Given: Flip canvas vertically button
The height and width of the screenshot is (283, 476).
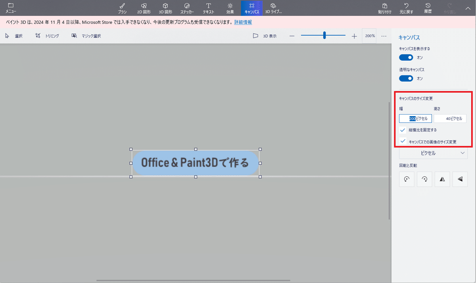Looking at the screenshot, I should (x=460, y=179).
